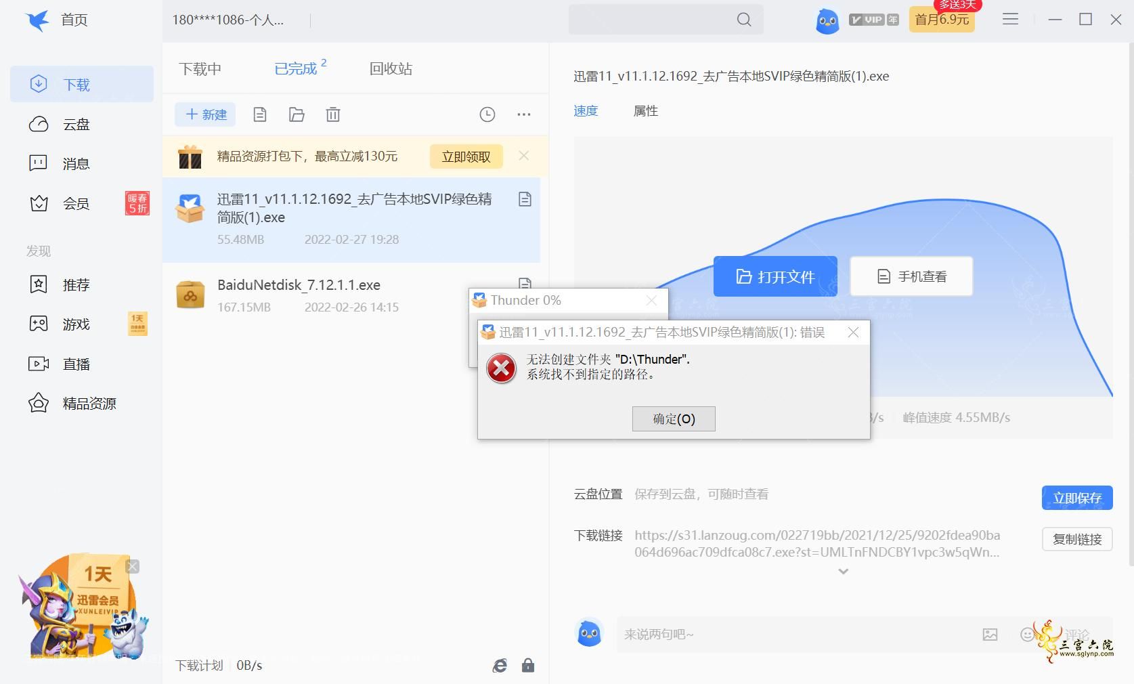Click the 新建 new task button

[x=205, y=114]
